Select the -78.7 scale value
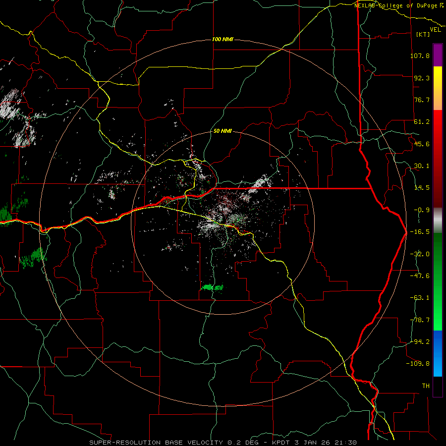 tap(420, 320)
